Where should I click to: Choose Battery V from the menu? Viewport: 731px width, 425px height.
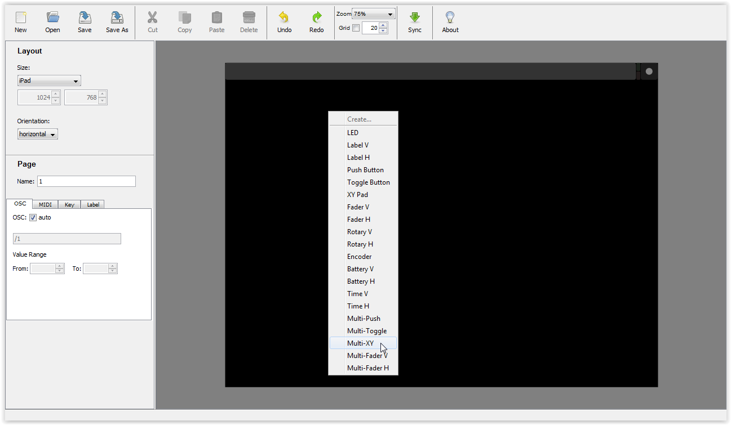[x=363, y=269]
